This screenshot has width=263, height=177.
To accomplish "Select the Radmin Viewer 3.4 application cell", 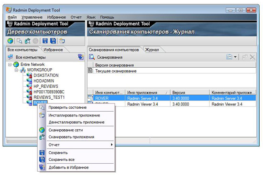I will pos(148,104).
